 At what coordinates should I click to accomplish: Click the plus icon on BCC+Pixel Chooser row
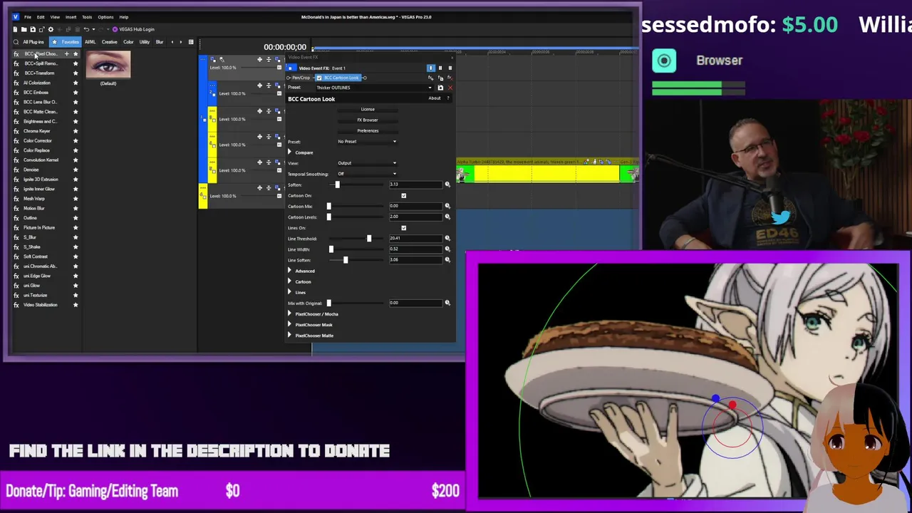67,53
